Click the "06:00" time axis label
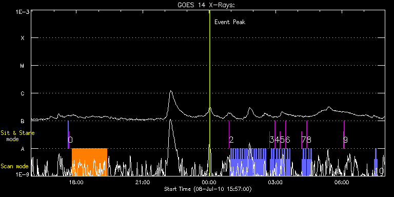The width and height of the screenshot is (394, 197). (x=342, y=182)
